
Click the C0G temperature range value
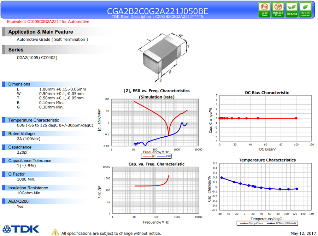point(55,125)
